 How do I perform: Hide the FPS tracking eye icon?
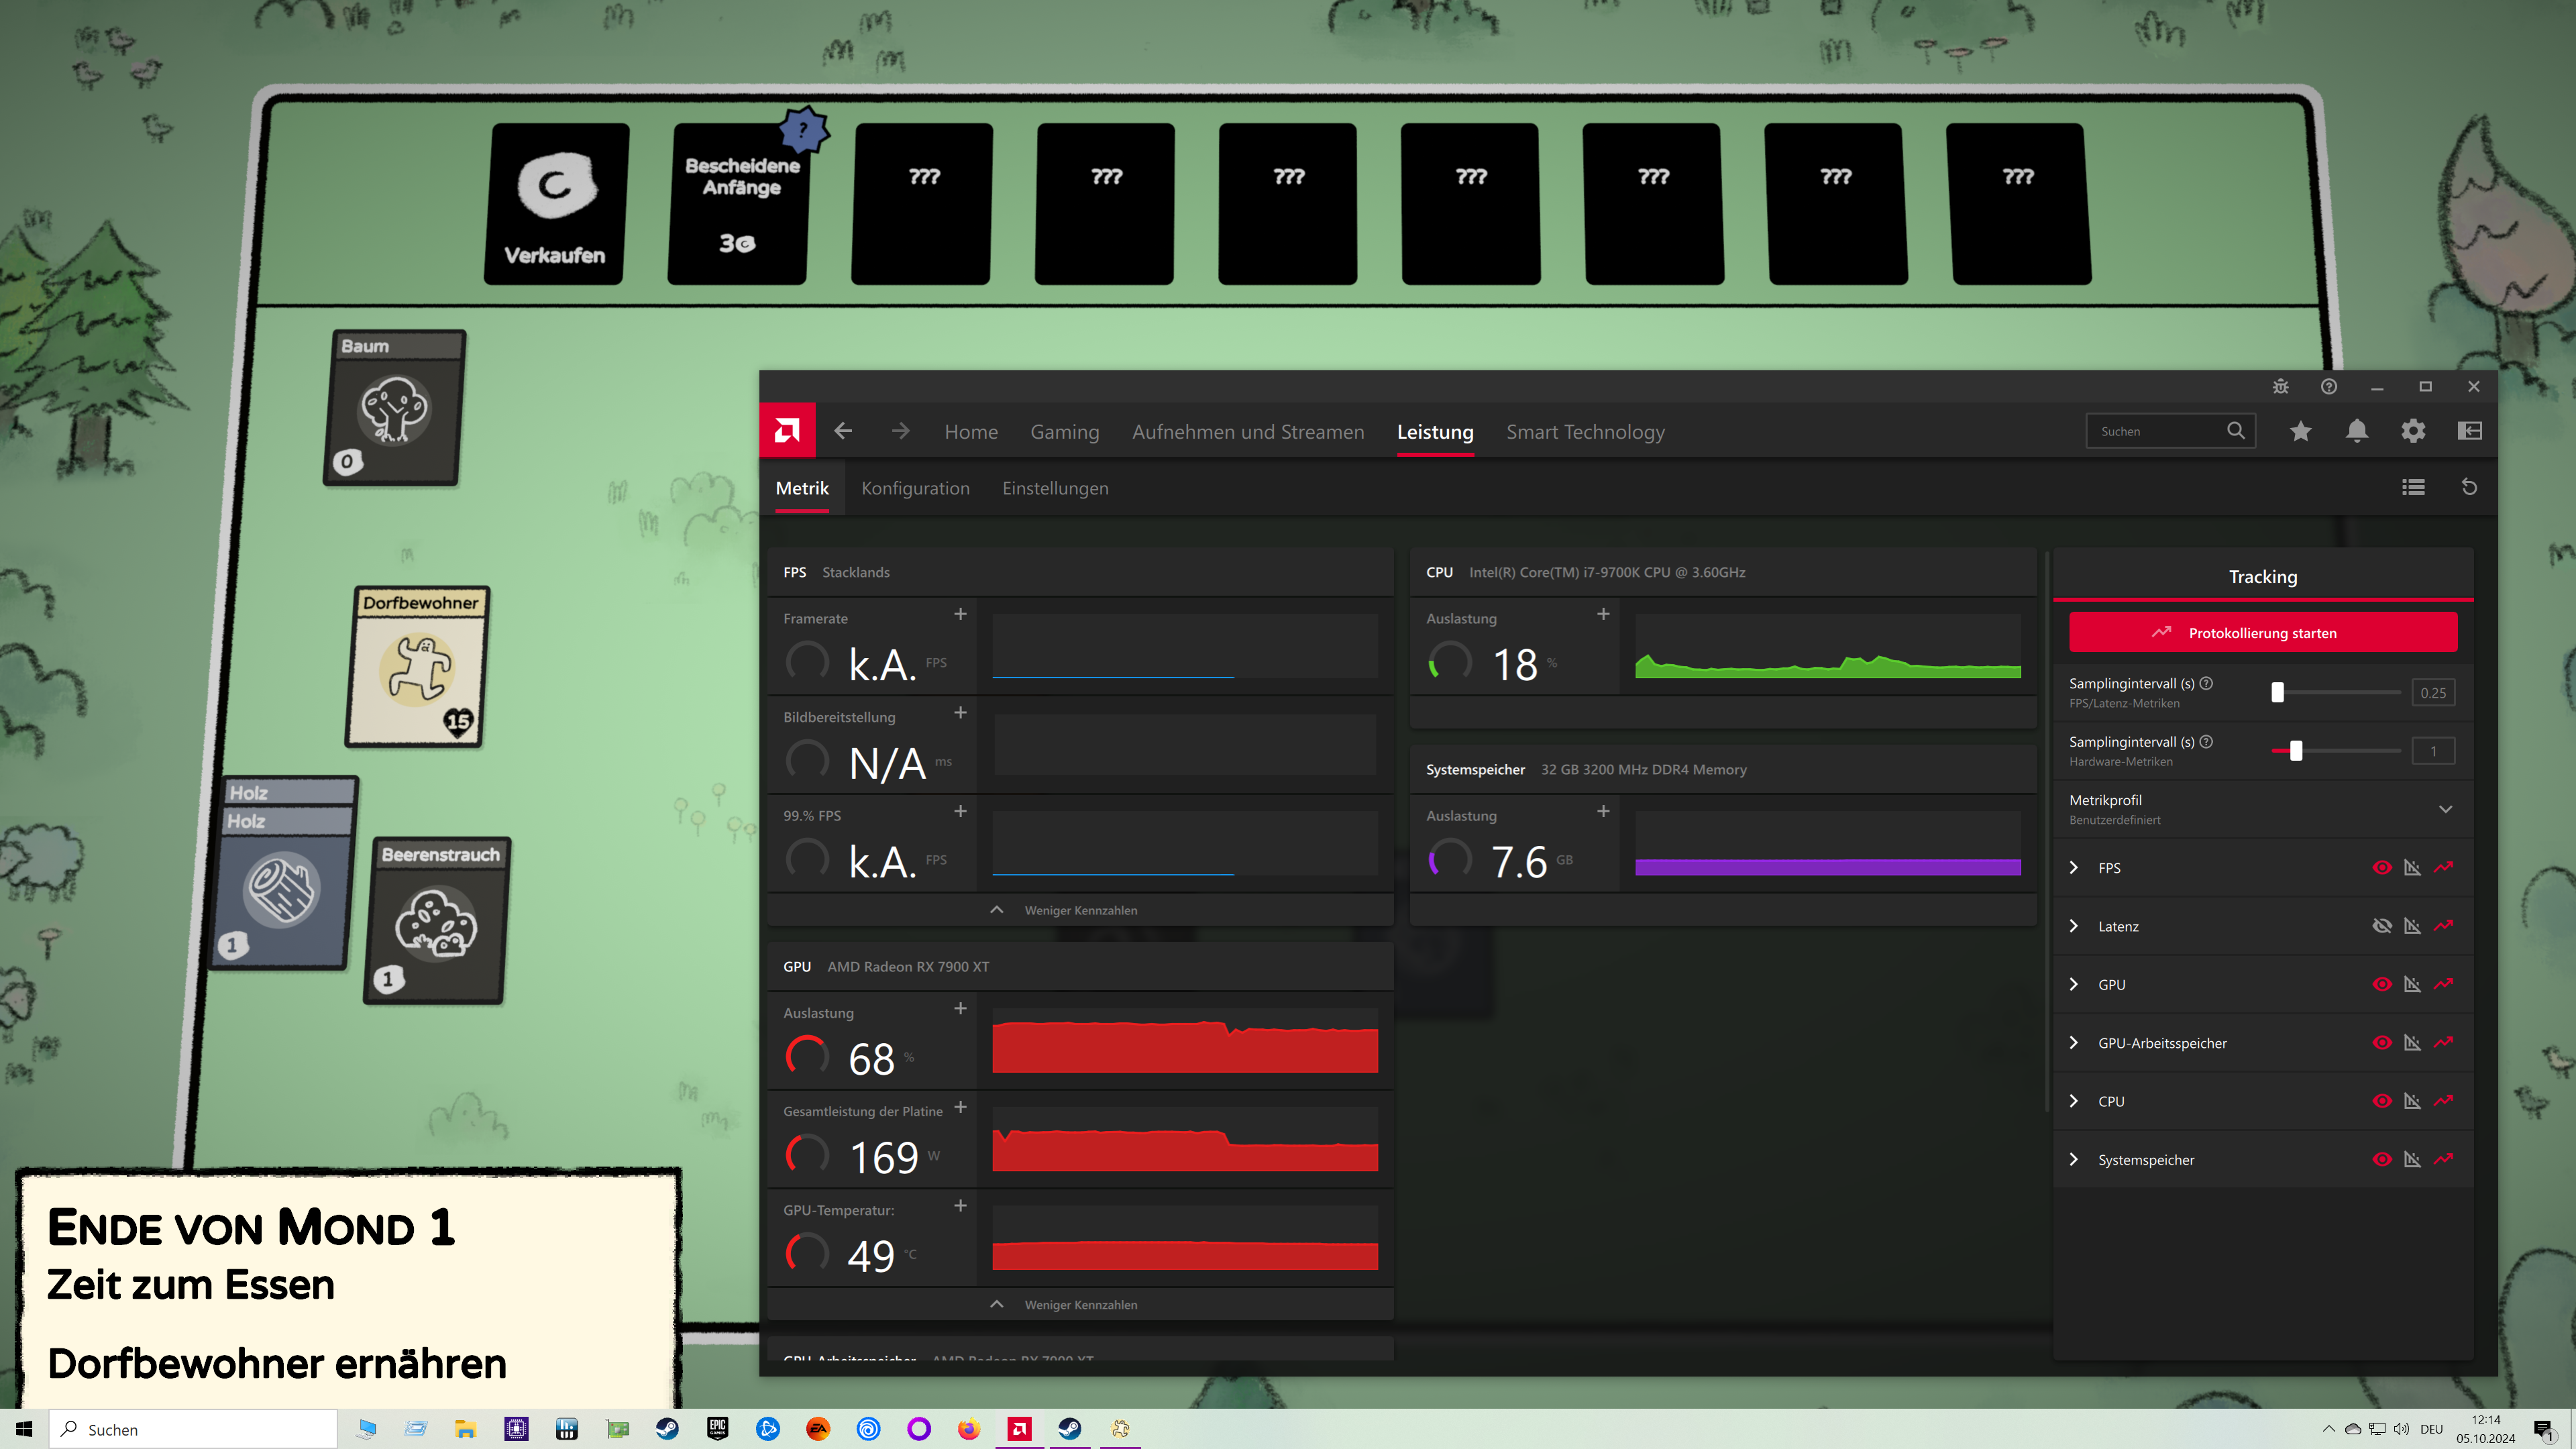2382,867
